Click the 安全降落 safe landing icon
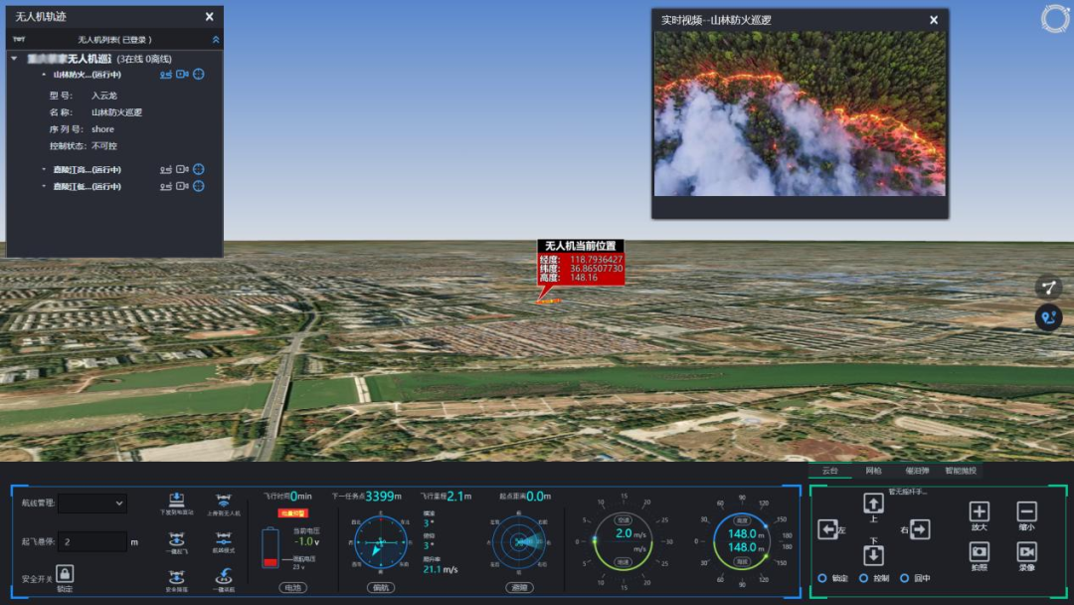Viewport: 1074px width, 605px height. pos(176,575)
